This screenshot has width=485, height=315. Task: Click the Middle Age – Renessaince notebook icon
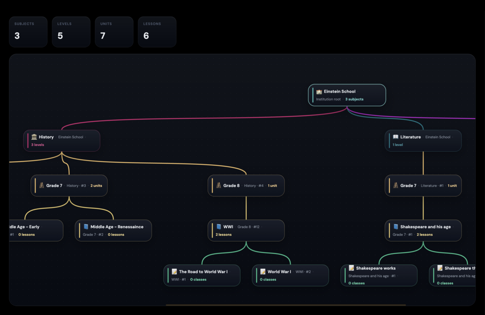[86, 226]
